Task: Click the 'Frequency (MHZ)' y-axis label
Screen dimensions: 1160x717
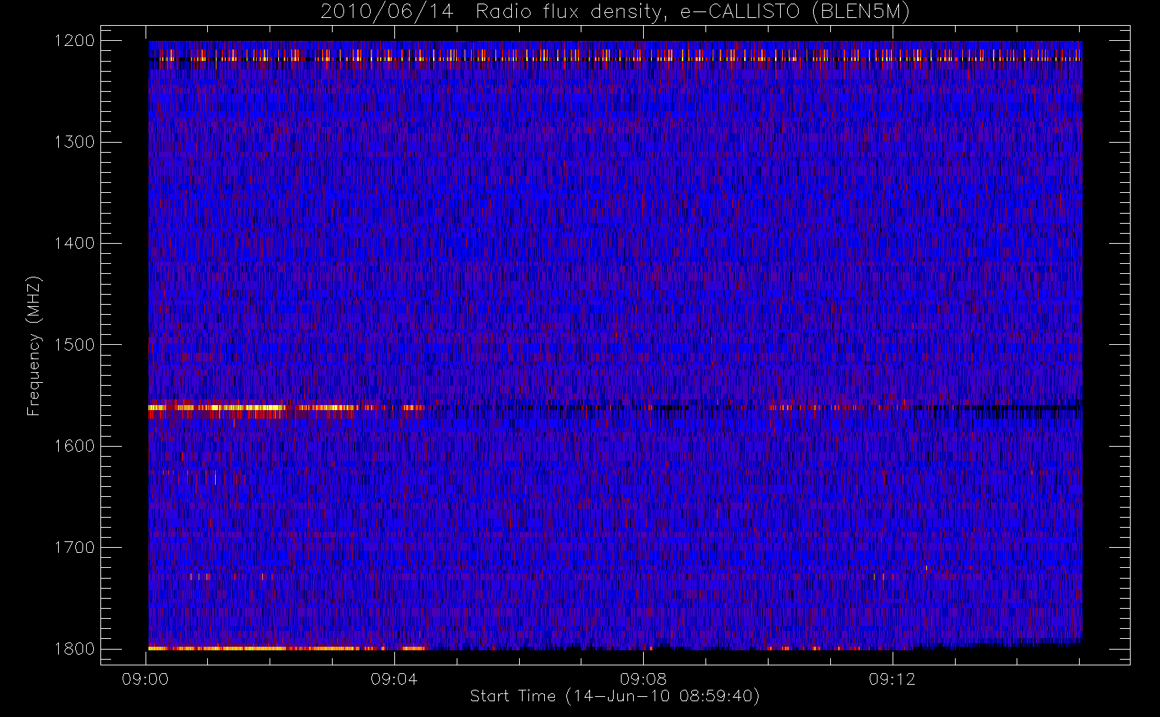Action: coord(33,346)
